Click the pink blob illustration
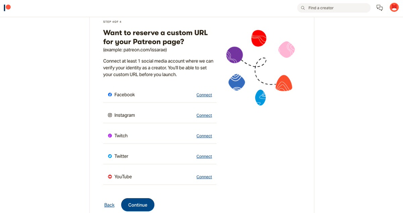Screen dimensions: 403x213 (x=286, y=49)
